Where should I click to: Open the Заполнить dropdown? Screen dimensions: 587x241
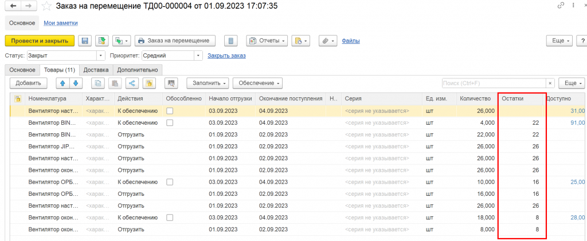point(208,83)
